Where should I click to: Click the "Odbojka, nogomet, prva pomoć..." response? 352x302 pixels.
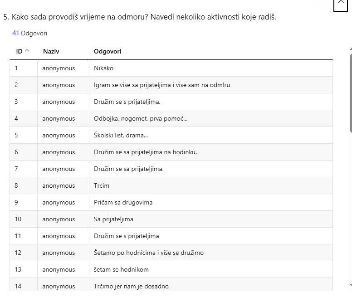point(141,119)
